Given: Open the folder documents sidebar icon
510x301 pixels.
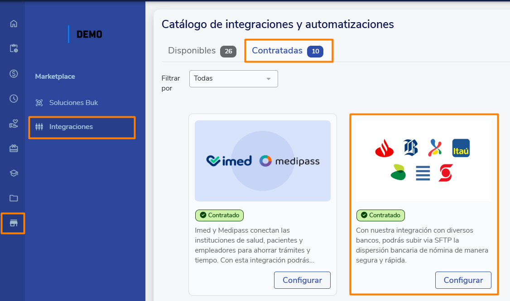Looking at the screenshot, I should (x=14, y=198).
